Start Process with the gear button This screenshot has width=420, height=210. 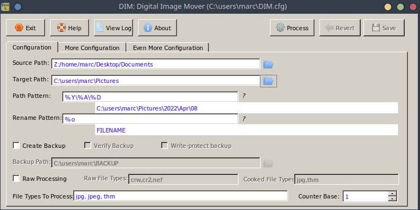[292, 27]
